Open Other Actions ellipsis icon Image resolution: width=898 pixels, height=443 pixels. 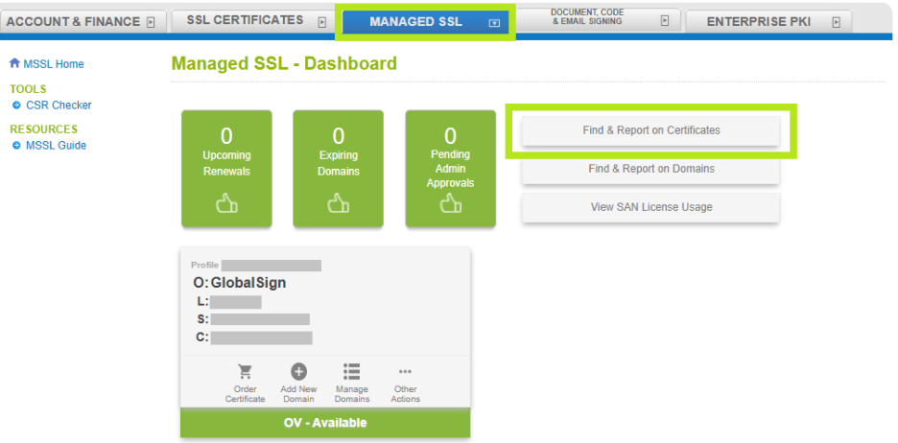click(405, 372)
